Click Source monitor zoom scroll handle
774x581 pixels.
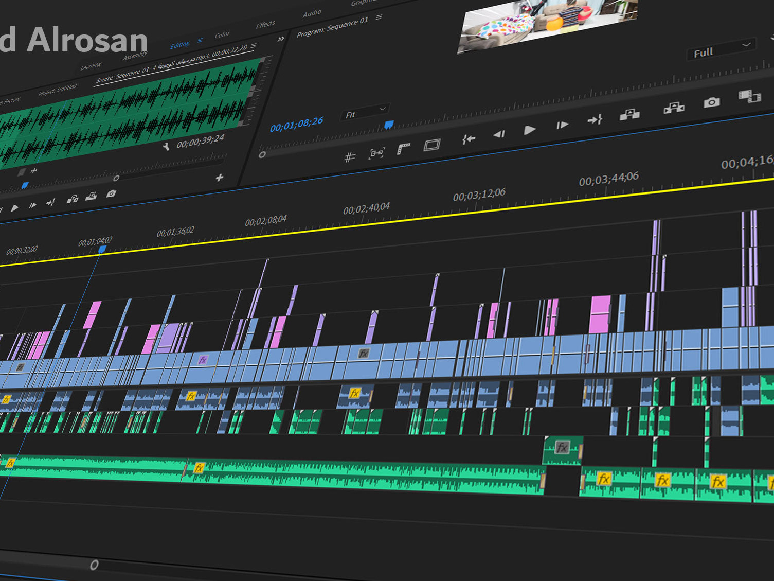116,178
